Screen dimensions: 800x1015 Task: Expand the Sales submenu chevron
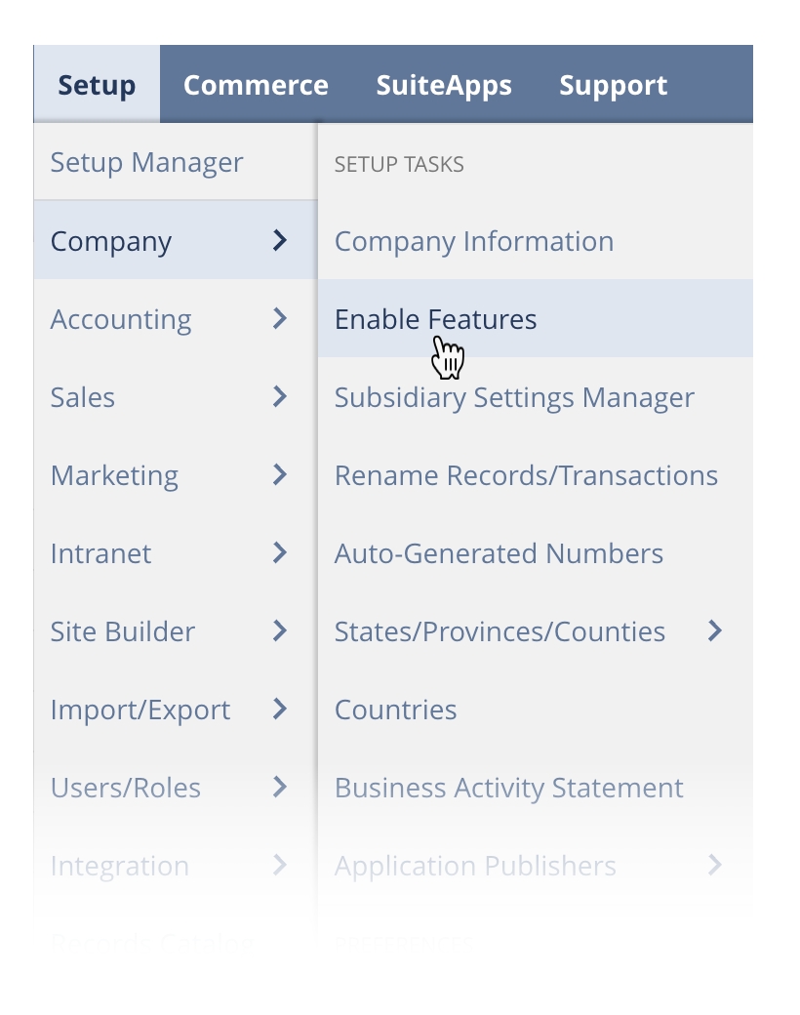(280, 396)
